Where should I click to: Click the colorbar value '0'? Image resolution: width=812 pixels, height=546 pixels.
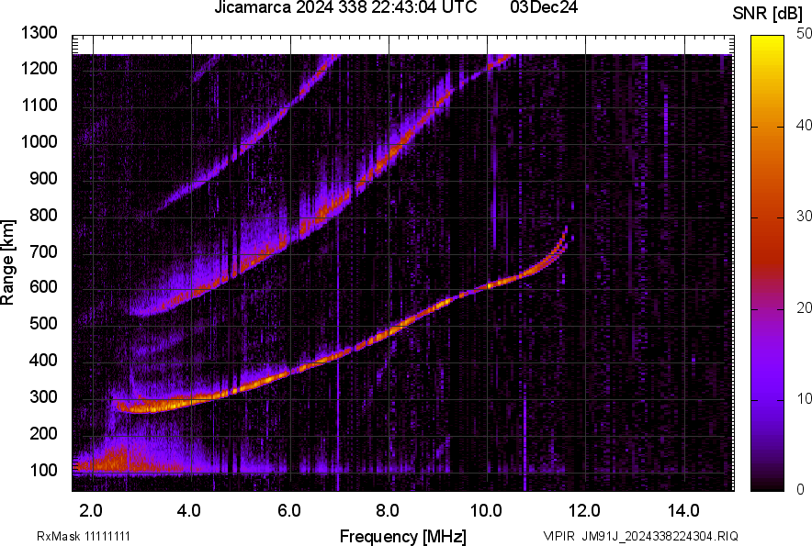tap(801, 489)
